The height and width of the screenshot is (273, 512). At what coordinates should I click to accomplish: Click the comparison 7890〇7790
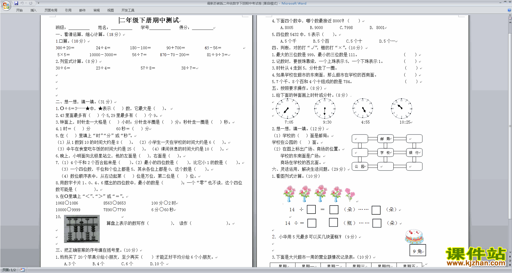point(115,210)
